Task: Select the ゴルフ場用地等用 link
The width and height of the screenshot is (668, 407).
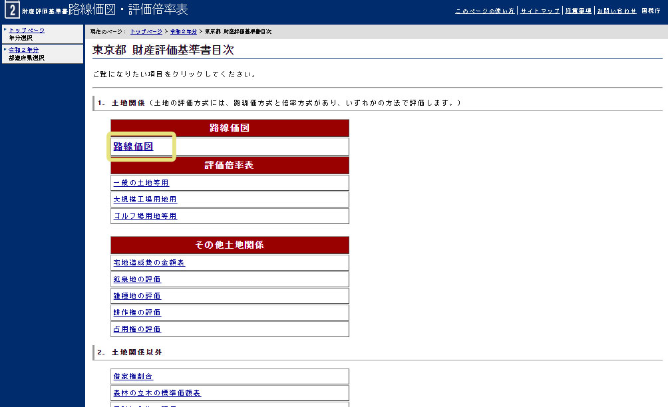Action: click(145, 216)
